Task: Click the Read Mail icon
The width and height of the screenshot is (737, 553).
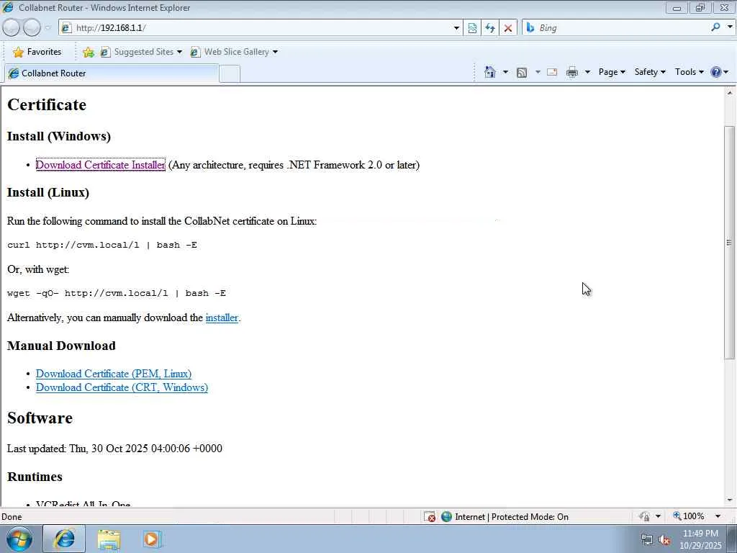Action: 552,72
